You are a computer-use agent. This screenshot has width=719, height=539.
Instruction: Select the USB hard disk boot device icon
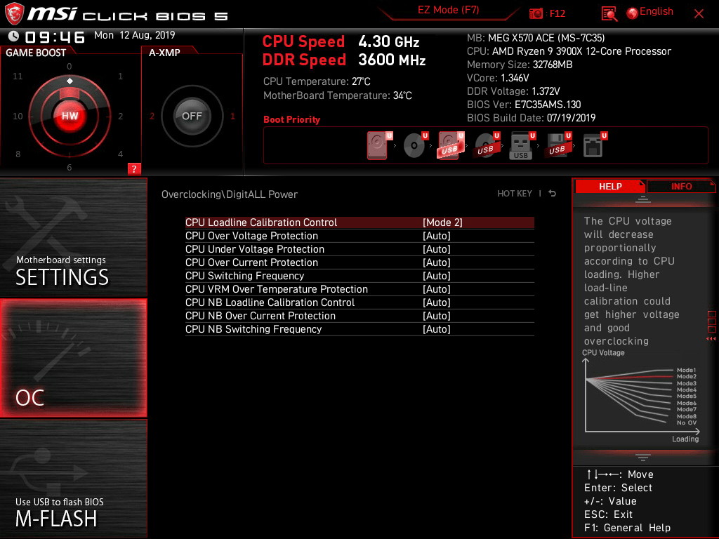point(451,145)
